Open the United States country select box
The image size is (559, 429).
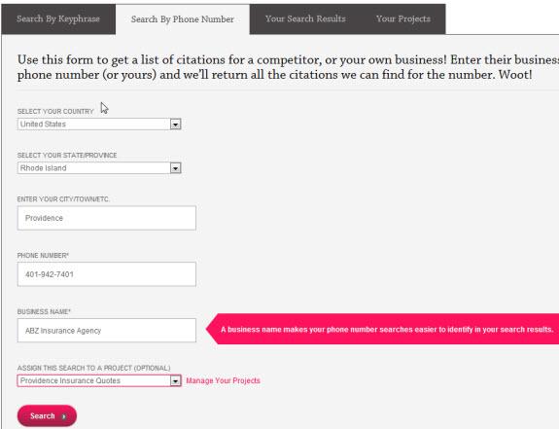click(99, 125)
